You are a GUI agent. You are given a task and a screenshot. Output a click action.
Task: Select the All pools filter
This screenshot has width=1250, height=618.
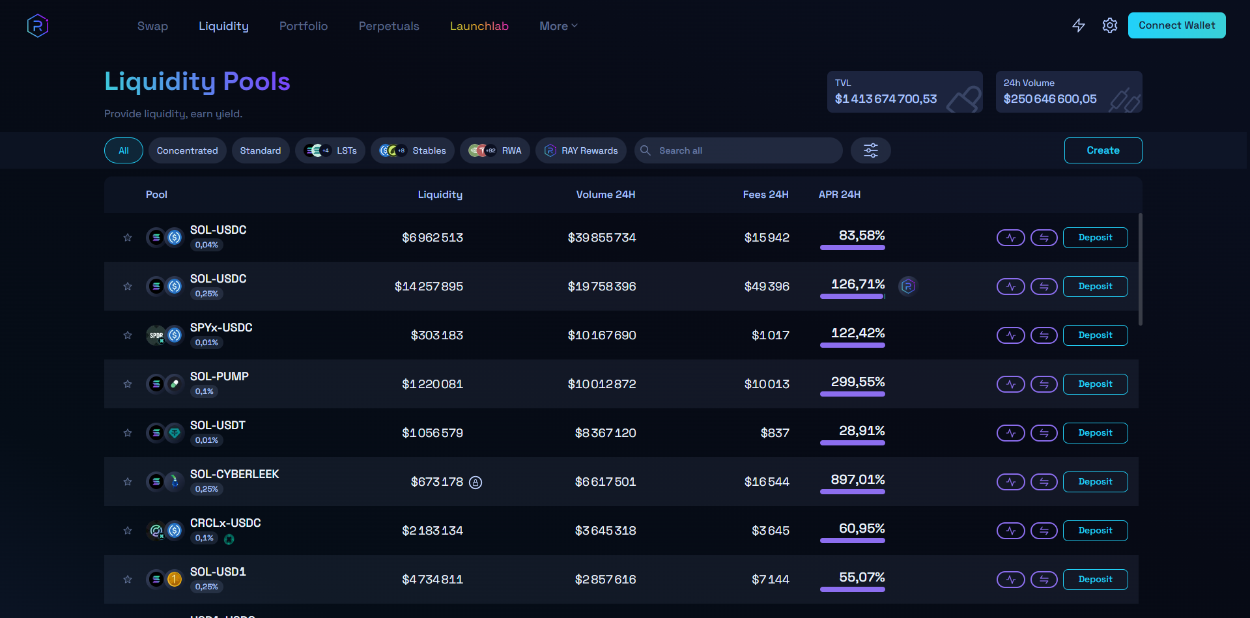pos(124,150)
